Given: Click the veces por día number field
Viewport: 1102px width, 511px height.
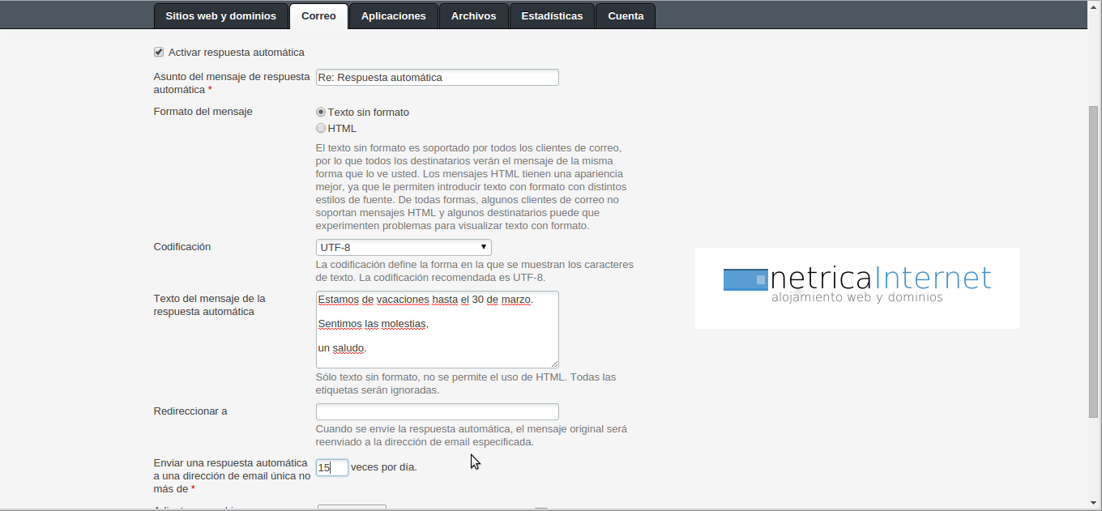Looking at the screenshot, I should pyautogui.click(x=331, y=467).
